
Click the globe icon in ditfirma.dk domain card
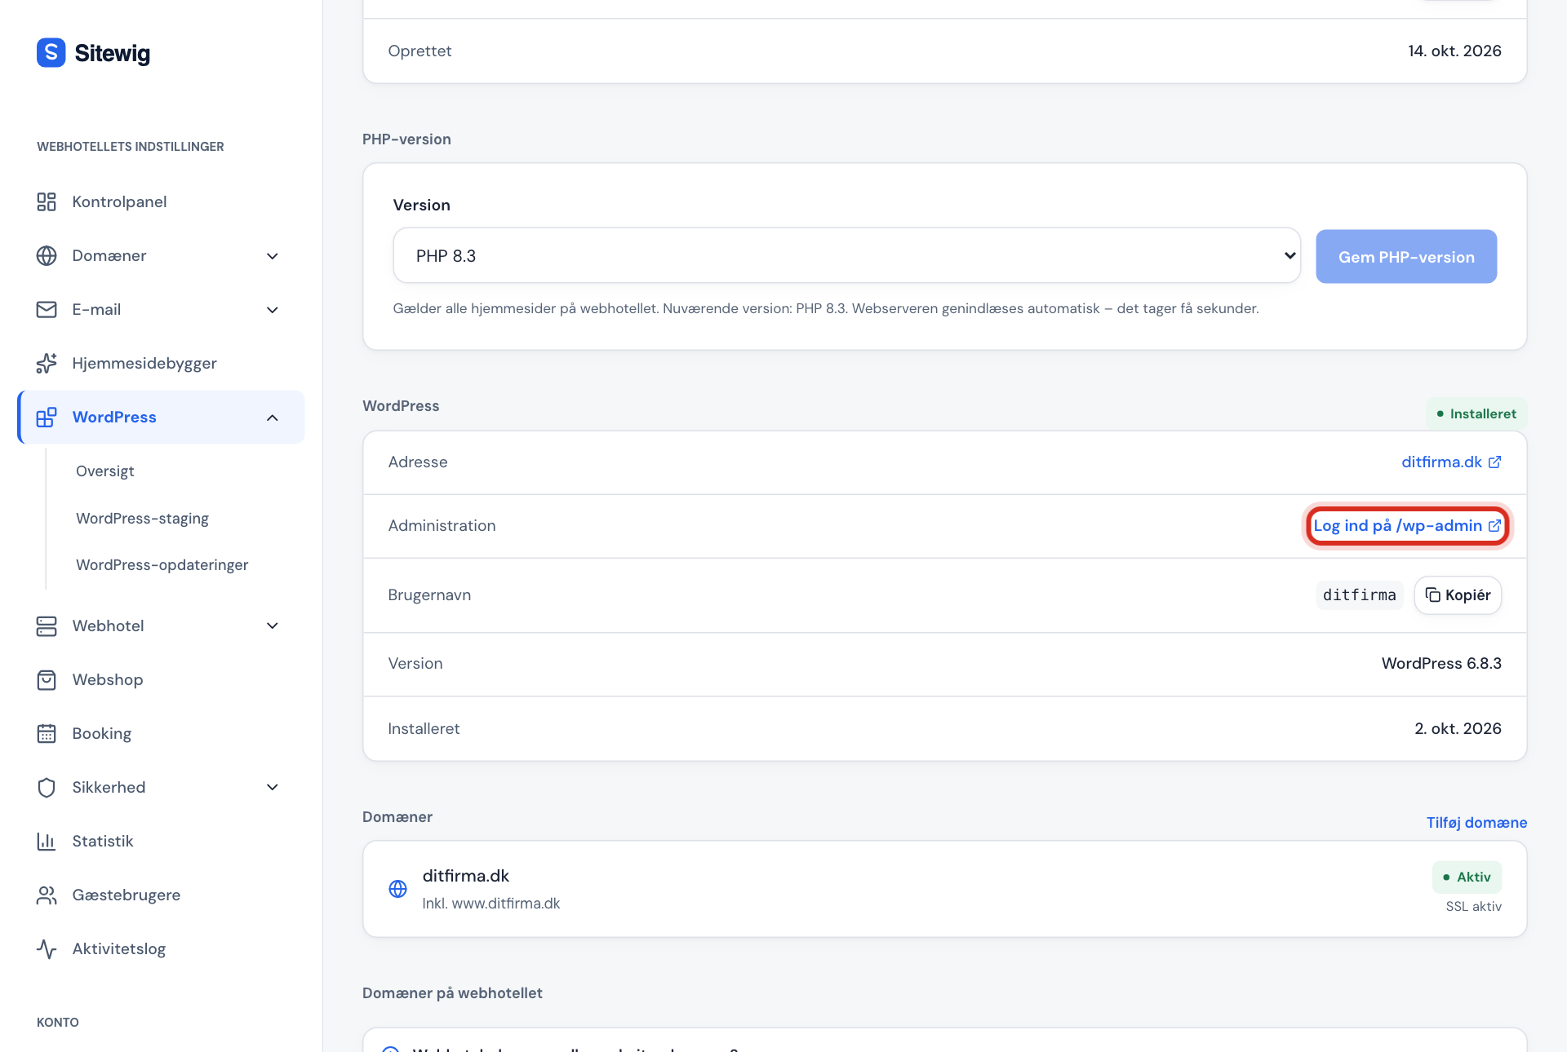397,889
